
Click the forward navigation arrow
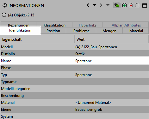click(x=101, y=5)
